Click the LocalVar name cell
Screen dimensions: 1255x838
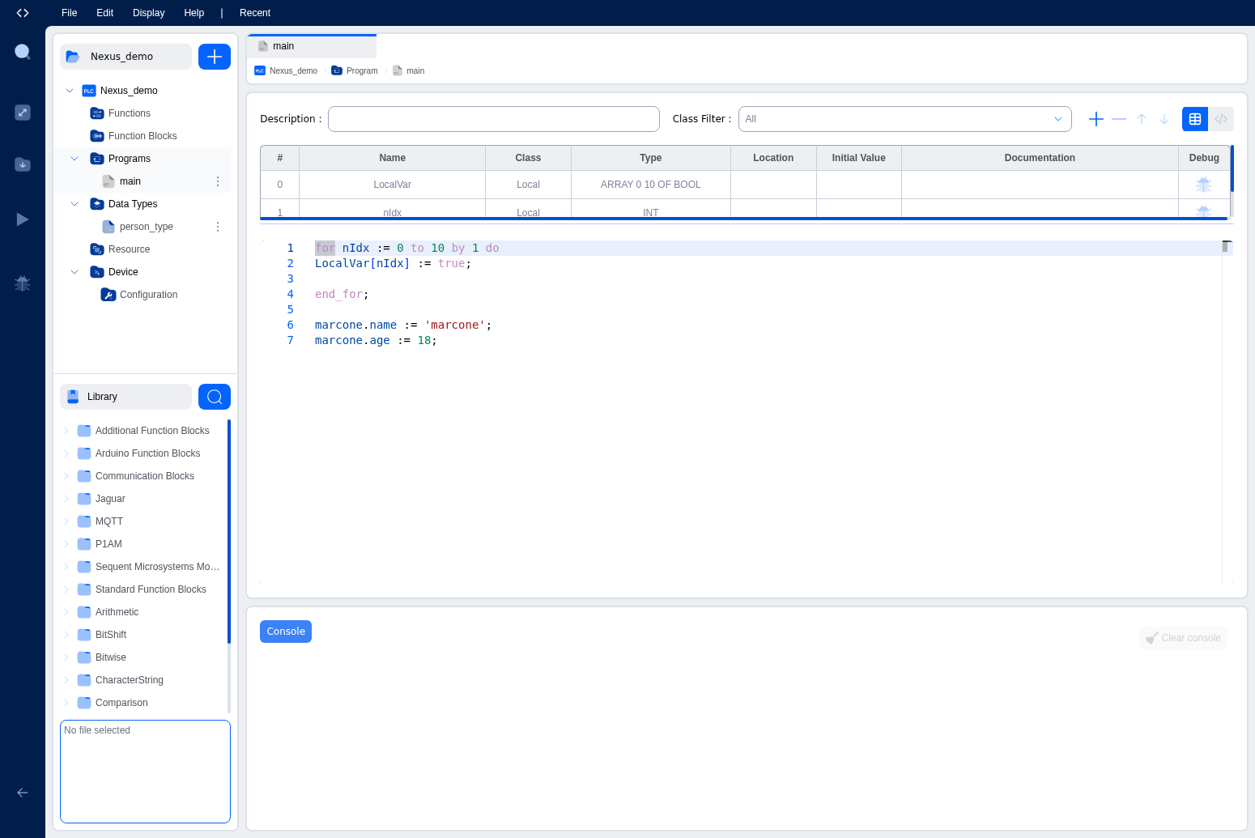[x=393, y=185]
